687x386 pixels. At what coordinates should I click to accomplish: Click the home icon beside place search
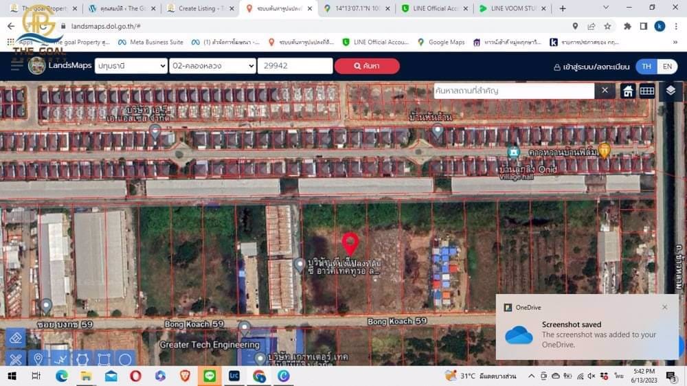coord(627,91)
